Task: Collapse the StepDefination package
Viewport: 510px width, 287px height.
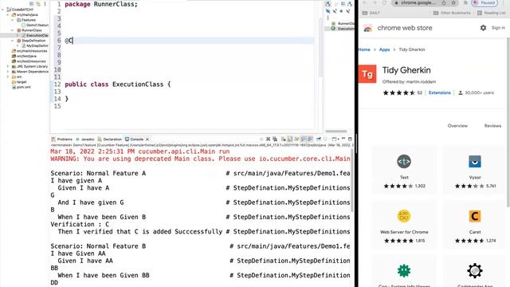Action: tap(13, 41)
